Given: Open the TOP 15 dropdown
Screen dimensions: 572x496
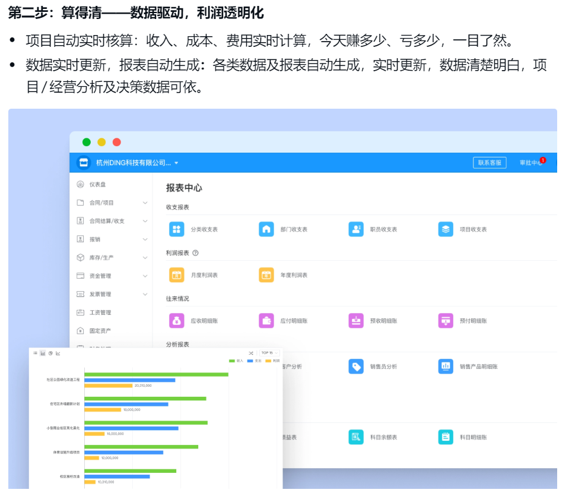Looking at the screenshot, I should (269, 353).
